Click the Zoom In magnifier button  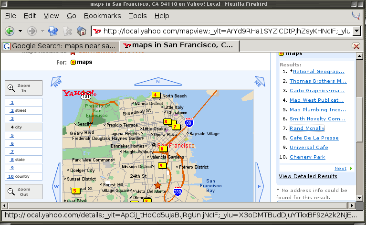pyautogui.click(x=23, y=88)
